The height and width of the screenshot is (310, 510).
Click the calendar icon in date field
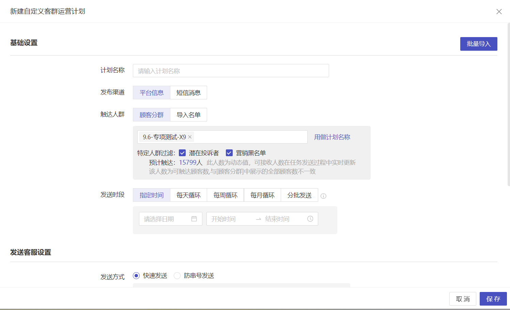[x=194, y=219]
